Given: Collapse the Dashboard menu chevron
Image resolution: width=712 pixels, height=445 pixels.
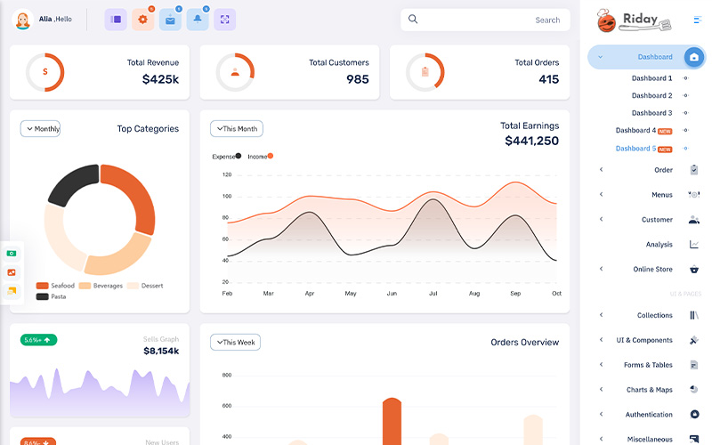Looking at the screenshot, I should click(x=600, y=57).
